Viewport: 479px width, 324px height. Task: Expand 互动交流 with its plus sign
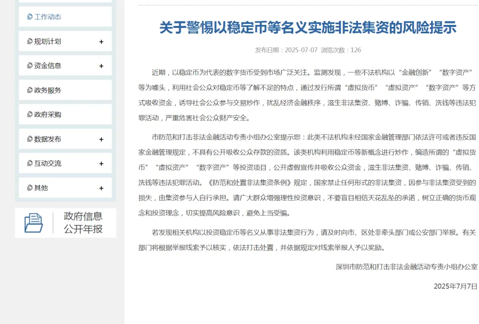[101, 164]
